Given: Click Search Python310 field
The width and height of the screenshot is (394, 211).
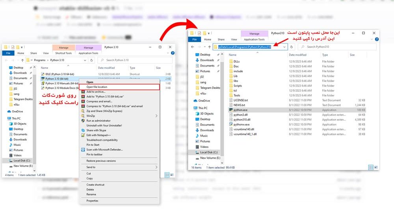Looking at the screenshot, I should click(x=337, y=47).
